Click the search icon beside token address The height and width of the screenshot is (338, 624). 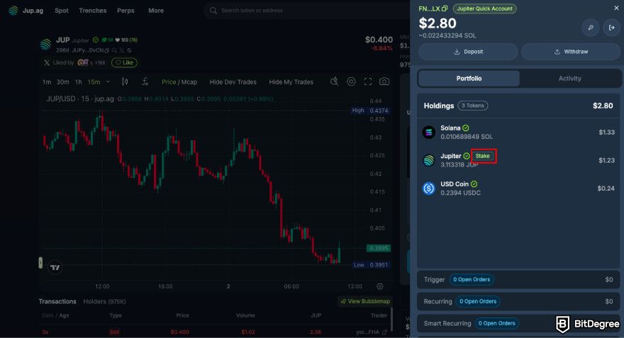click(114, 50)
